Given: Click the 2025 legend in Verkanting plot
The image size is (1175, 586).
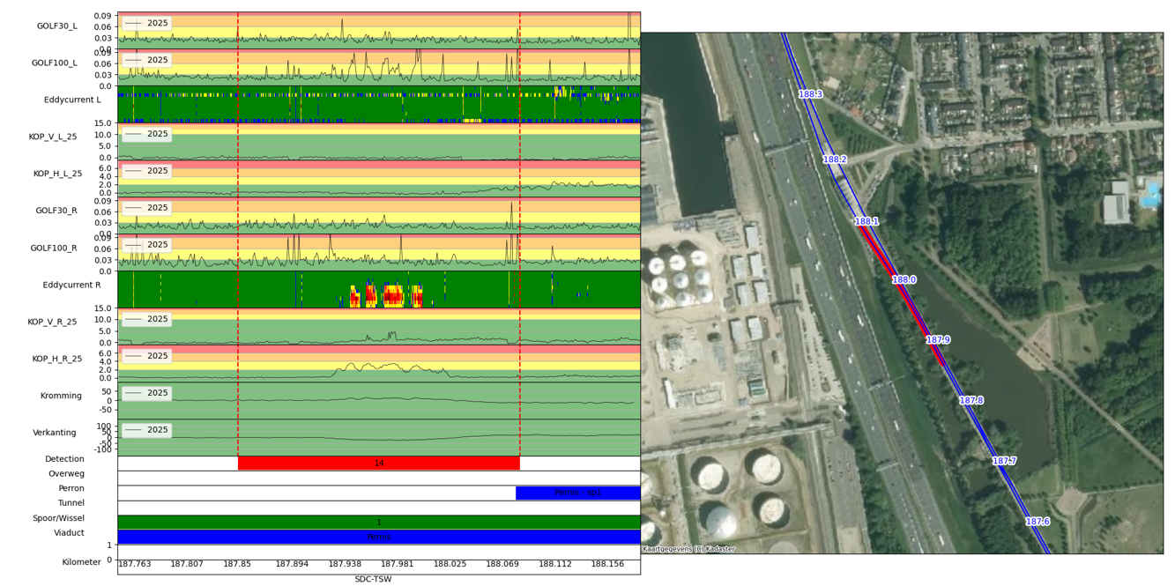Looking at the screenshot, I should point(145,430).
